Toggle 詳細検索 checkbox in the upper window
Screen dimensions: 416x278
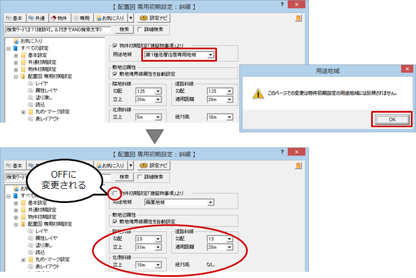tap(140, 29)
